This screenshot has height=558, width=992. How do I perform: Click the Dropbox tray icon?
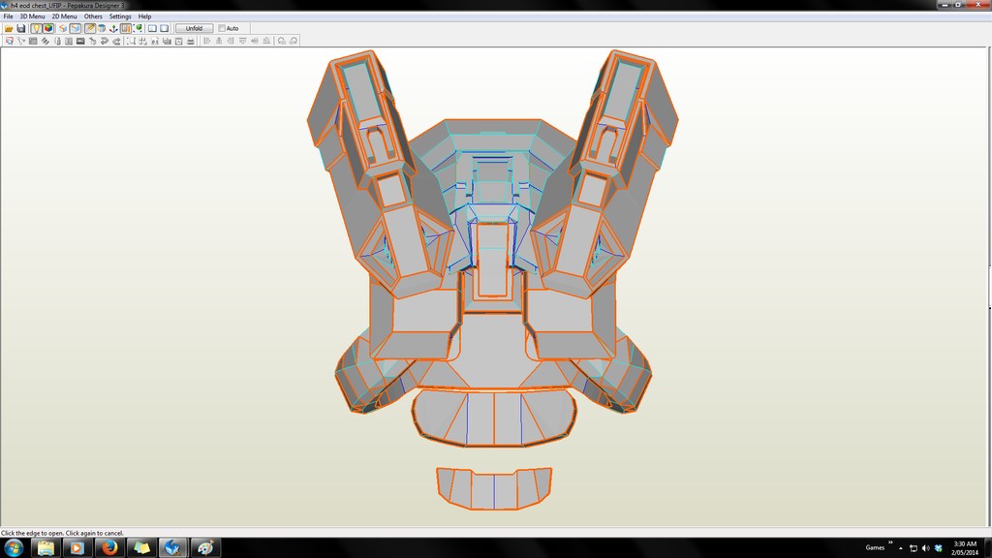[x=938, y=548]
